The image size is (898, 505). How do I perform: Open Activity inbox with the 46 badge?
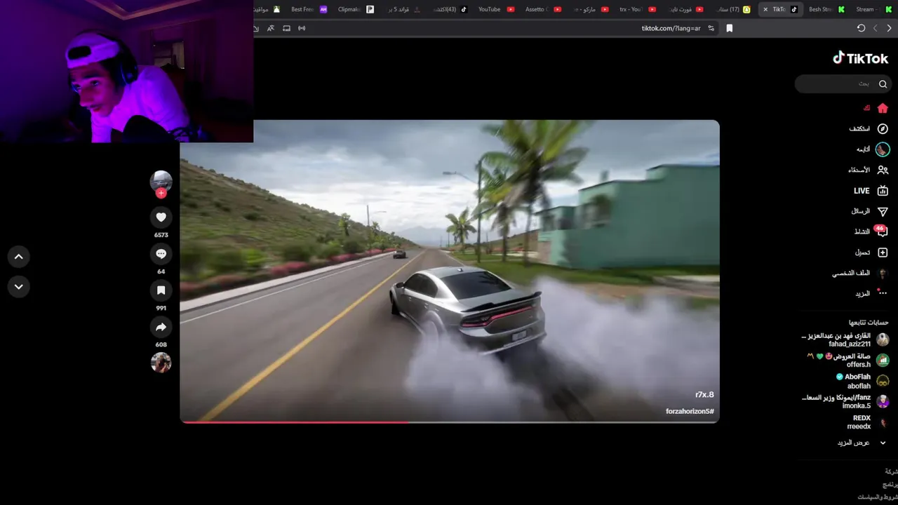pos(881,231)
